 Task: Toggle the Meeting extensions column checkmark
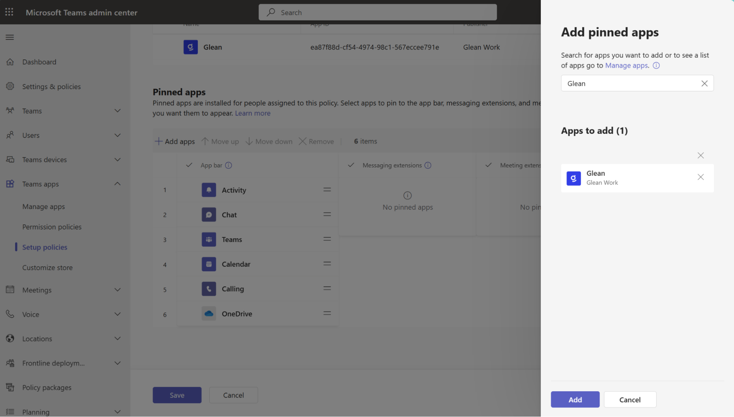point(488,165)
